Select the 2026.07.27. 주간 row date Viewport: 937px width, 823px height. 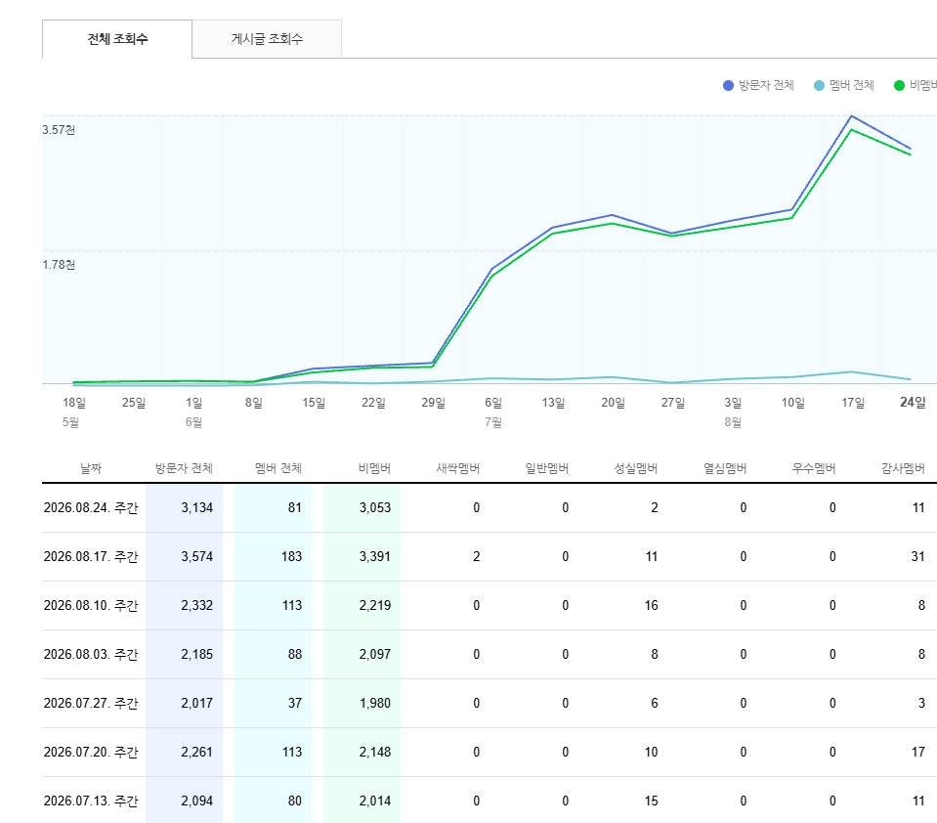click(91, 704)
